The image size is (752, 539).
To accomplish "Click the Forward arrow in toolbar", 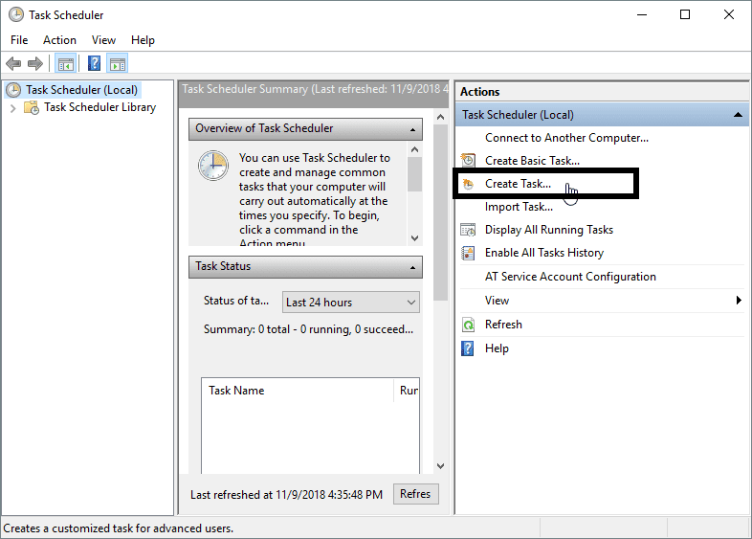I will [35, 64].
